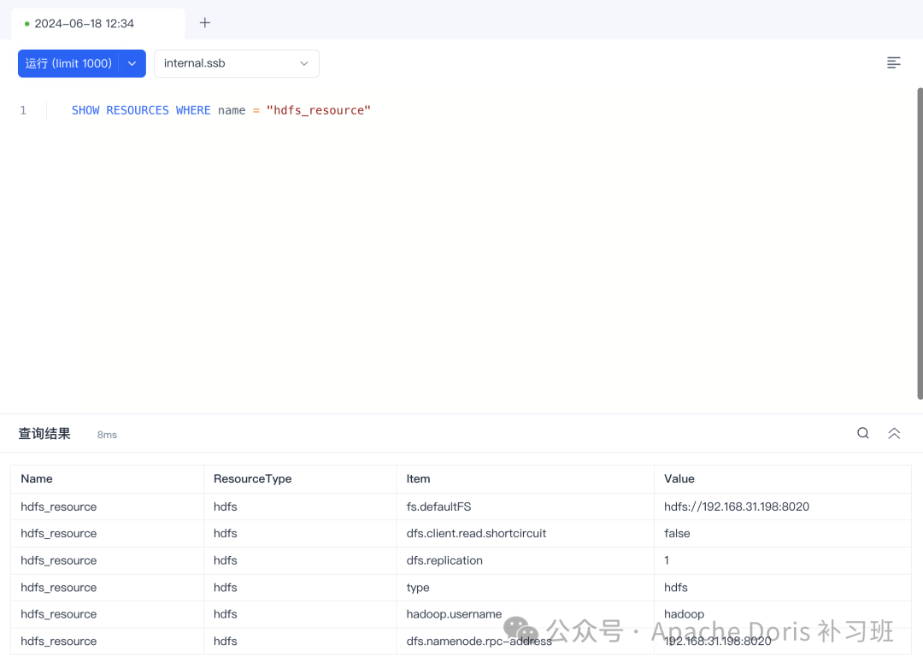Open the internal.ssb database dropdown

coord(237,63)
